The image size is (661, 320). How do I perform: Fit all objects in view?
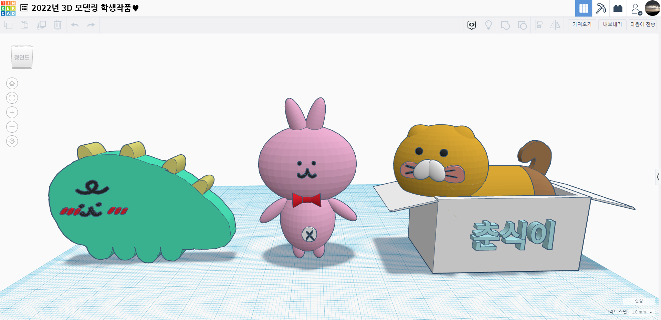pos(12,98)
